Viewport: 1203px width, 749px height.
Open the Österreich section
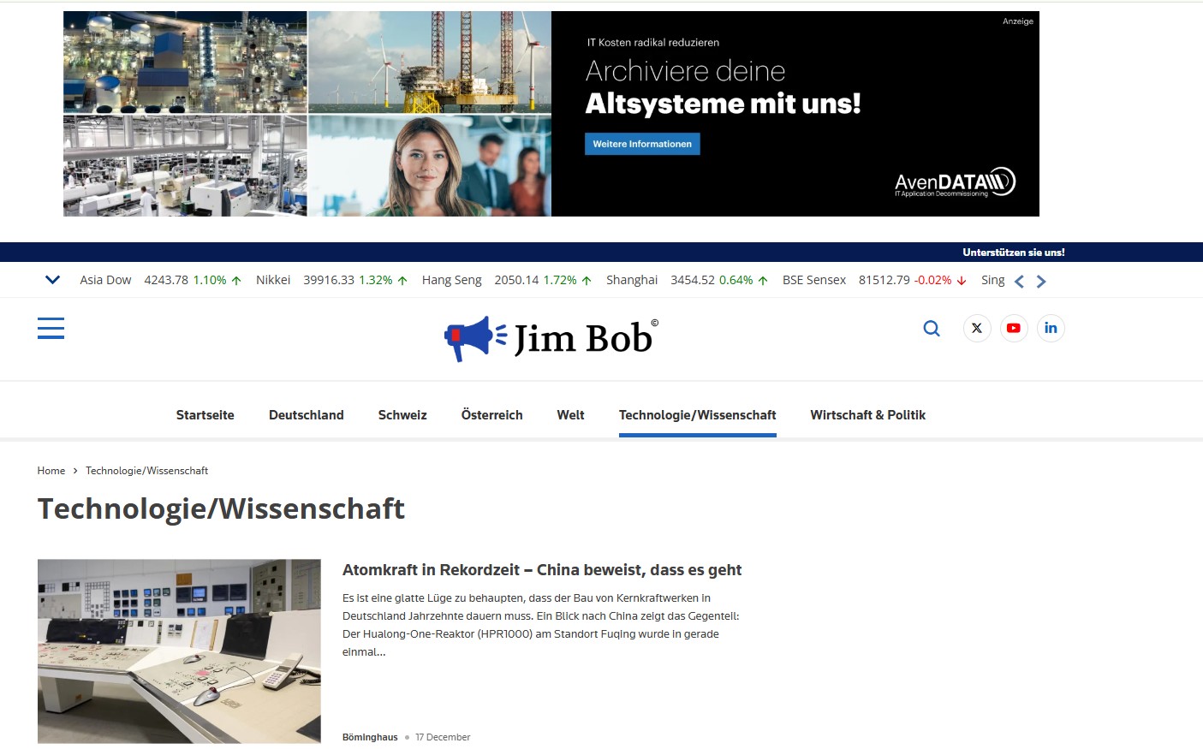coord(491,415)
